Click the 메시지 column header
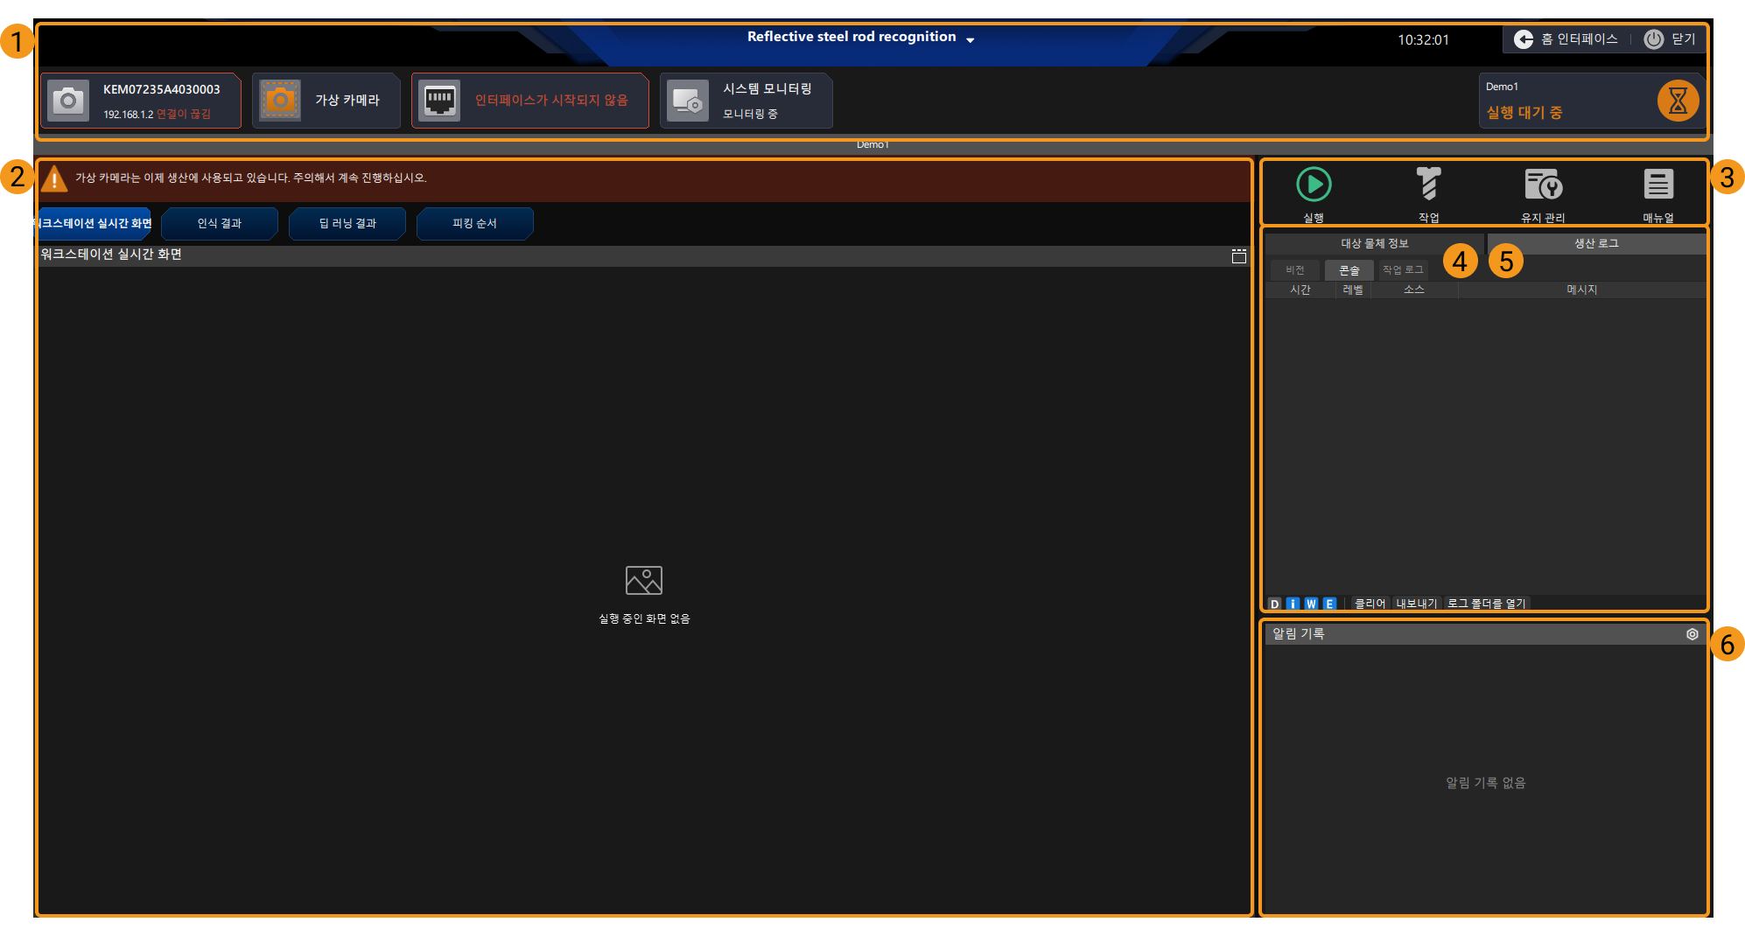The width and height of the screenshot is (1745, 943). tap(1582, 290)
